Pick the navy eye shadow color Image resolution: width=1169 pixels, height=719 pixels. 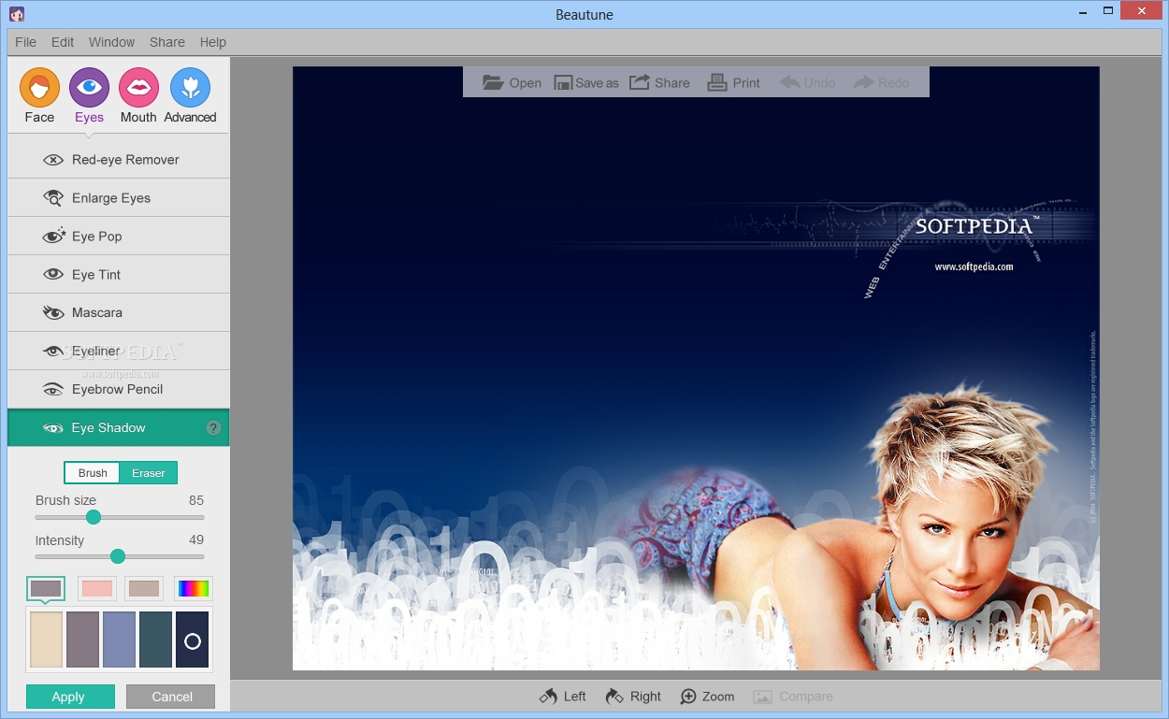point(192,640)
